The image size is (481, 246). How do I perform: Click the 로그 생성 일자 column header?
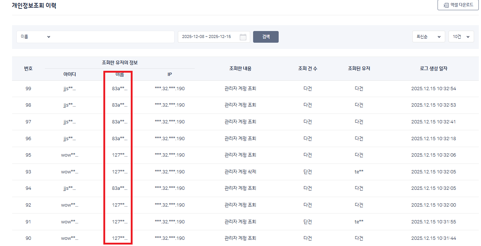coord(434,69)
